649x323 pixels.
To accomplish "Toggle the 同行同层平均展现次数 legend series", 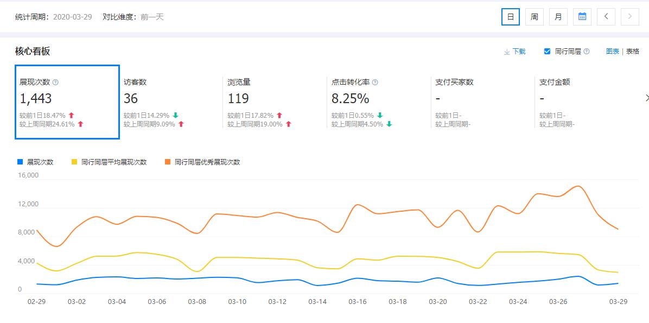I will [109, 162].
